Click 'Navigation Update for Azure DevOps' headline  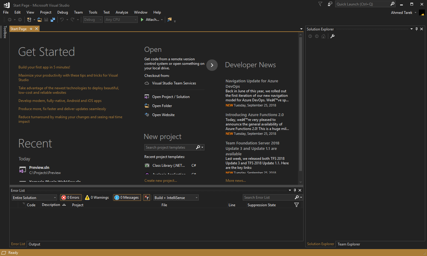click(x=252, y=84)
